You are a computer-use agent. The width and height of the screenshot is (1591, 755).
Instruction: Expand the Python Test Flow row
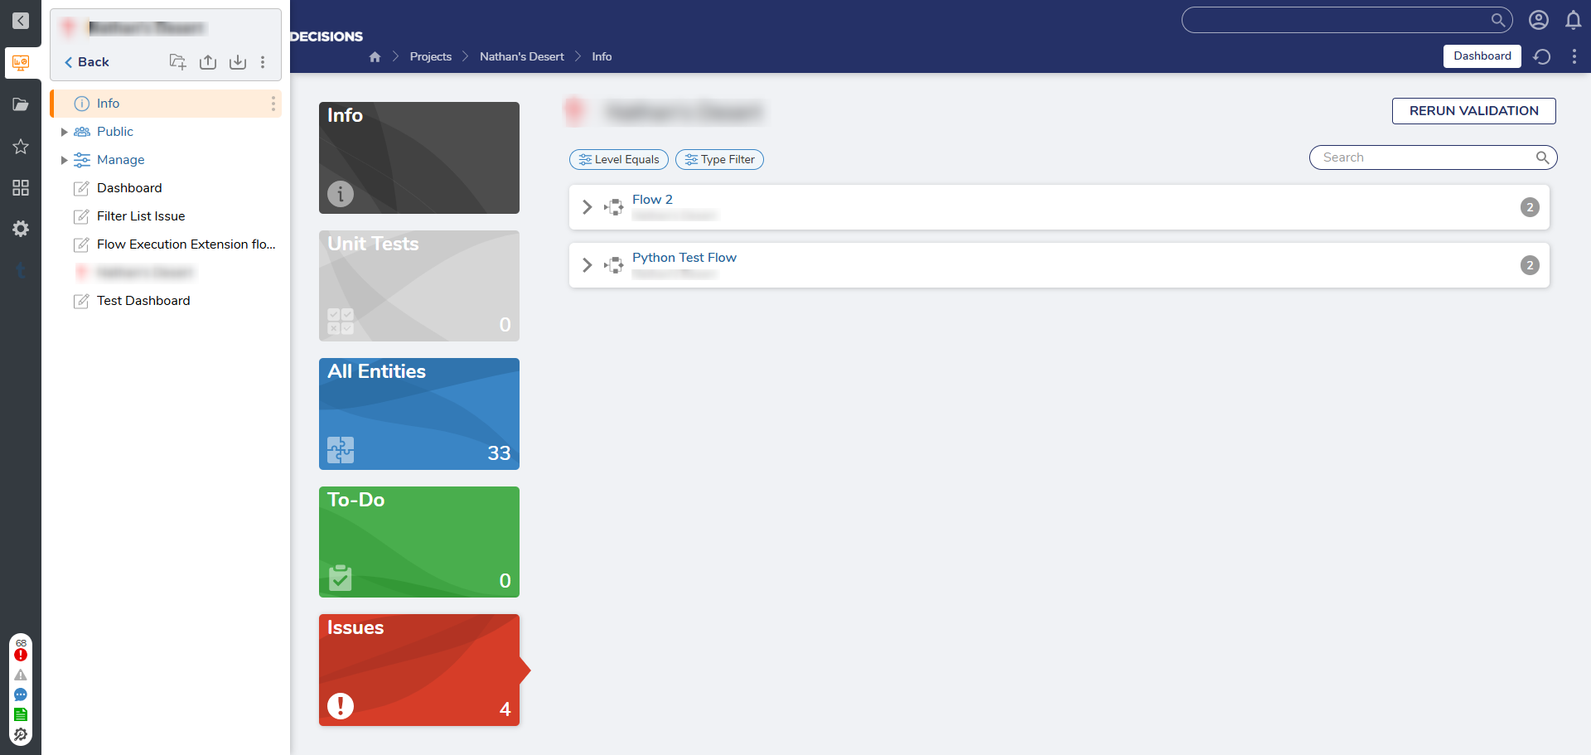[587, 265]
